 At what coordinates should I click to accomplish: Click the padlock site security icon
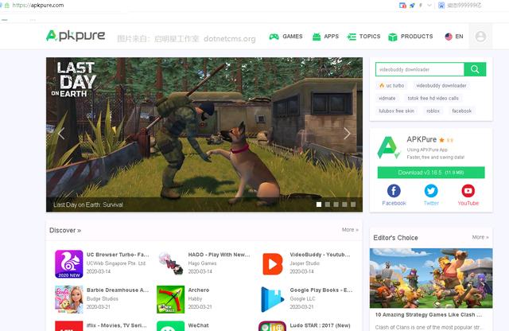pyautogui.click(x=7, y=6)
